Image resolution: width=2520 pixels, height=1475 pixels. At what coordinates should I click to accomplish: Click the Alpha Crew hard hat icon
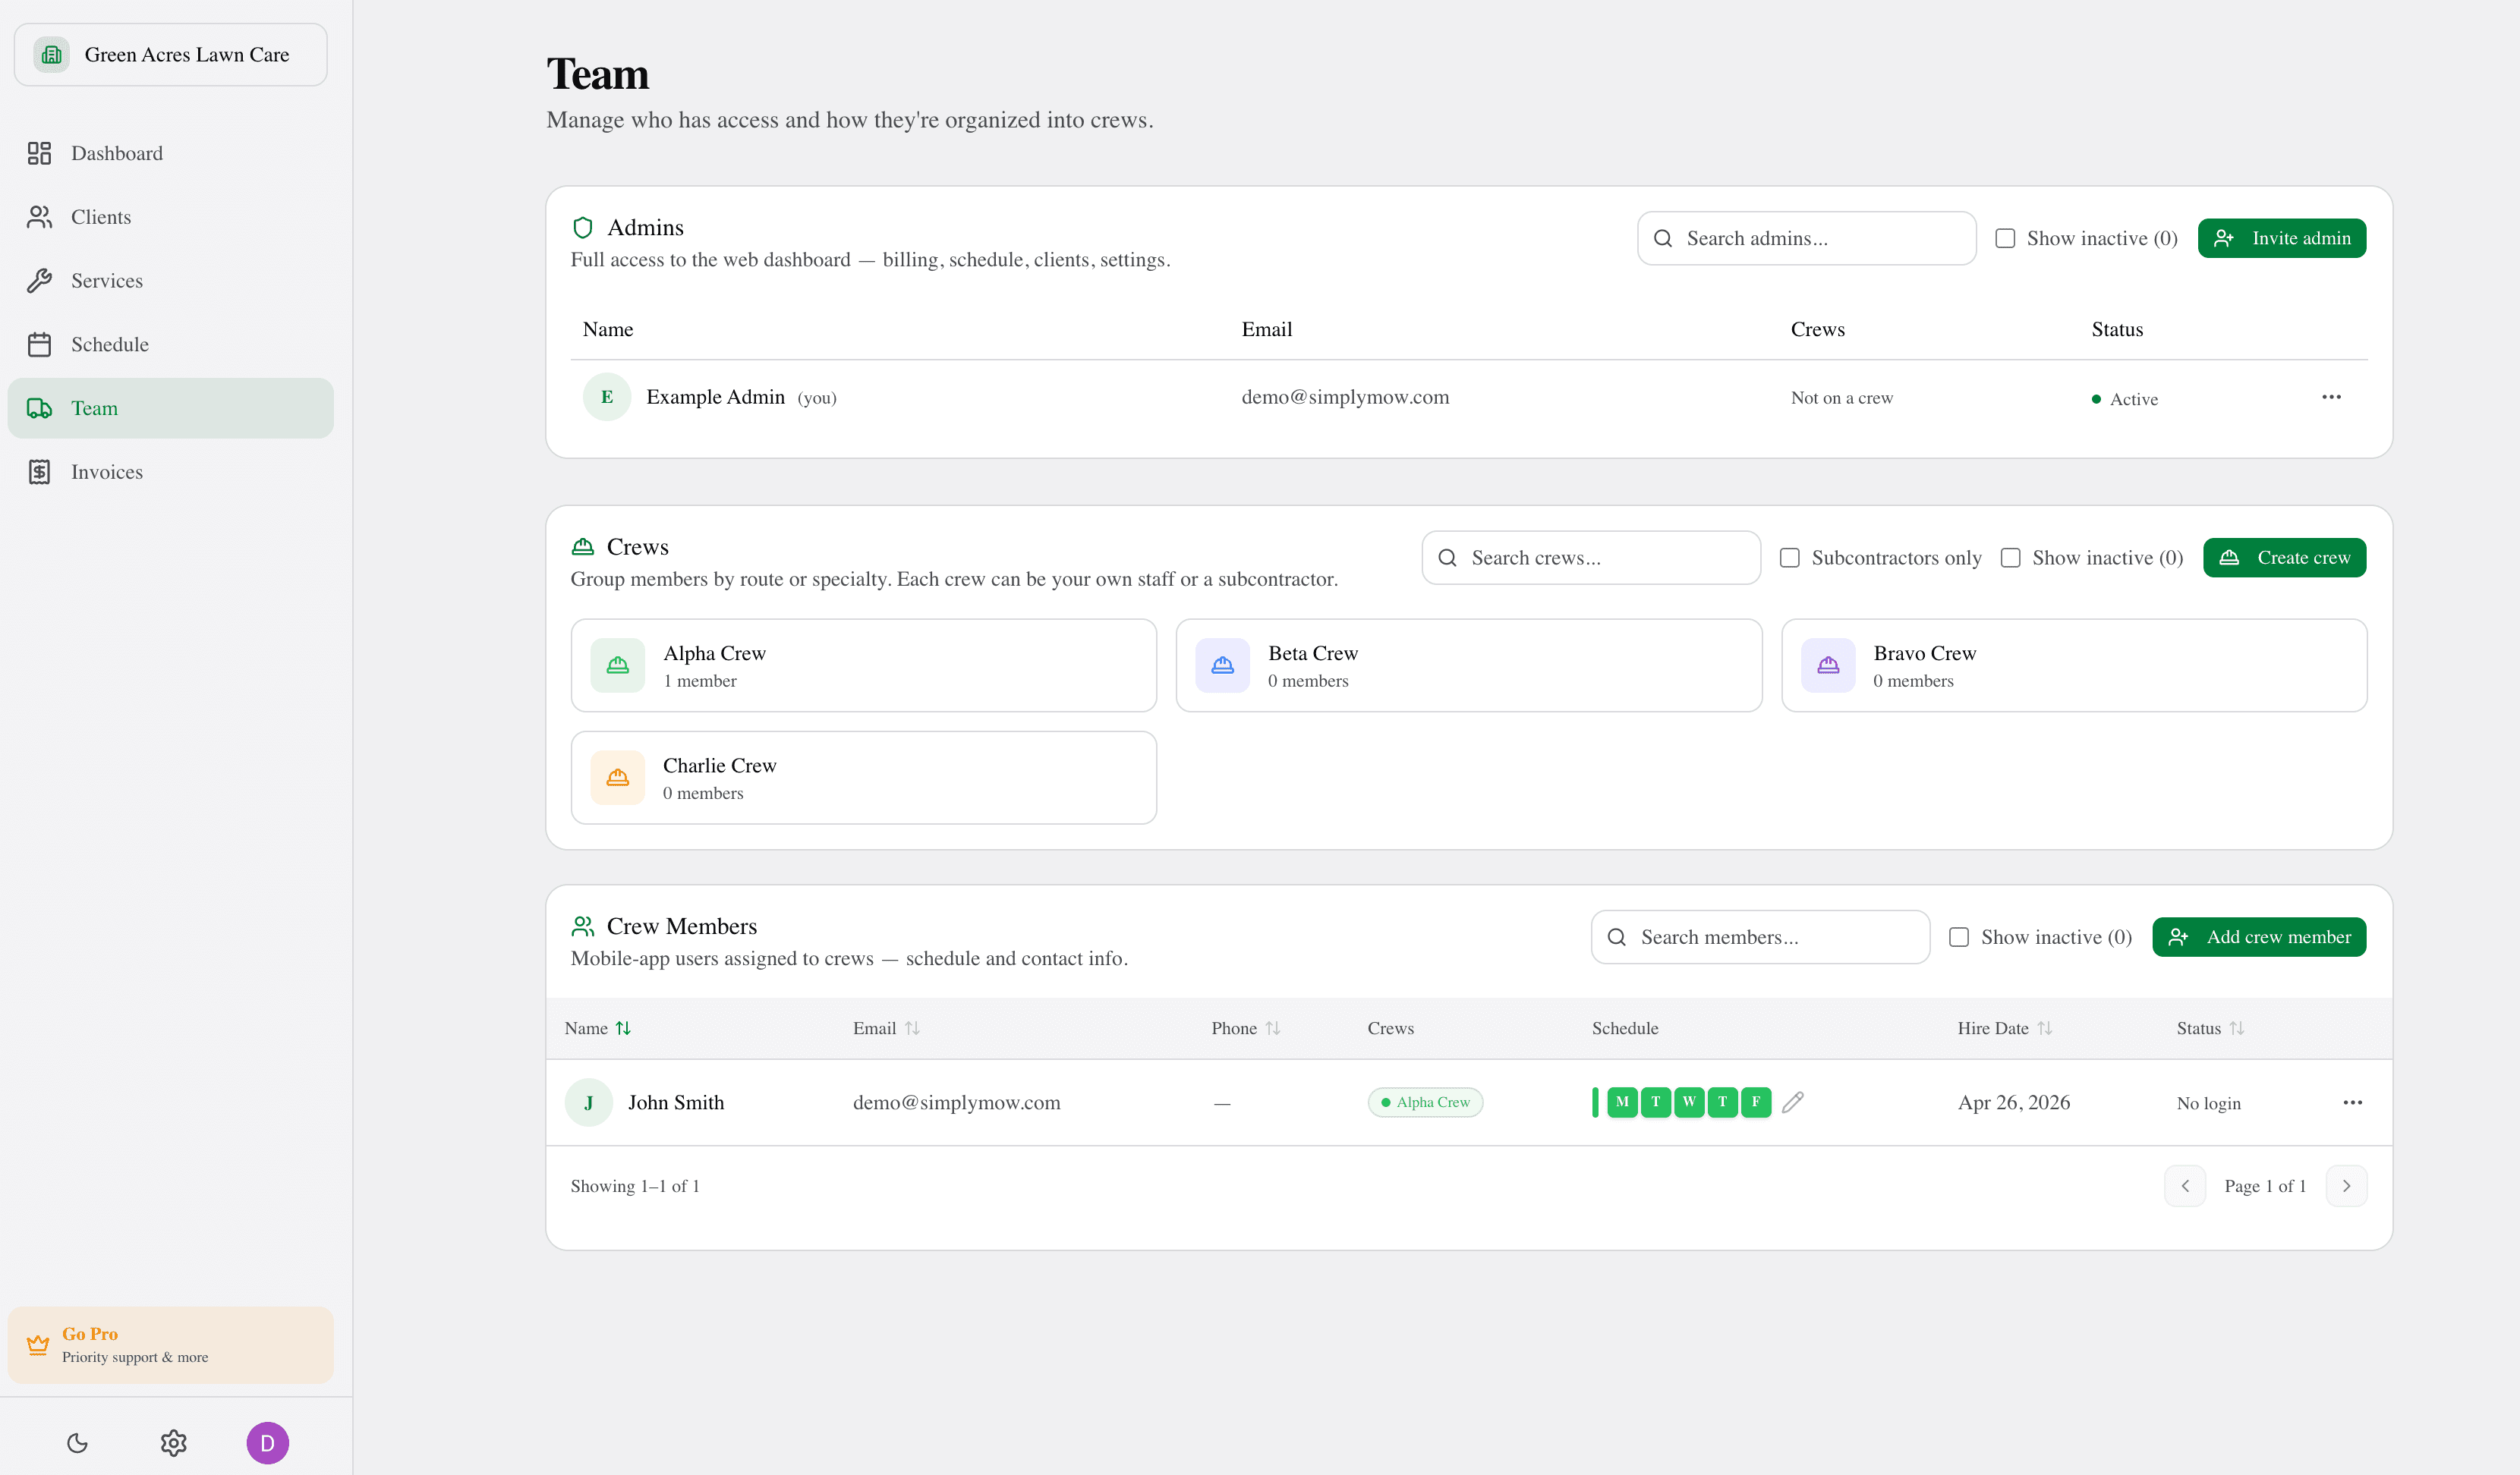[x=617, y=665]
